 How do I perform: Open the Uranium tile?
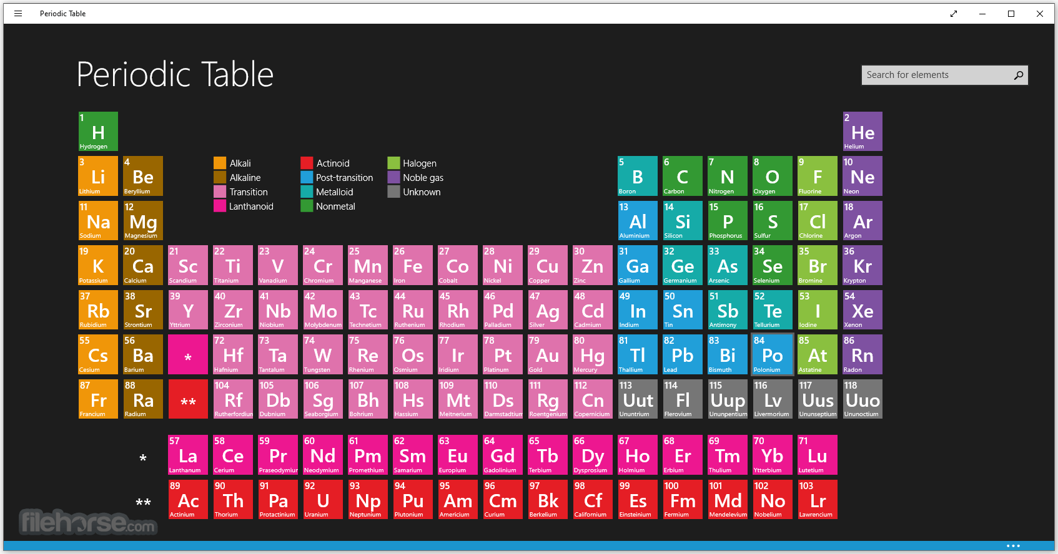tap(323, 500)
